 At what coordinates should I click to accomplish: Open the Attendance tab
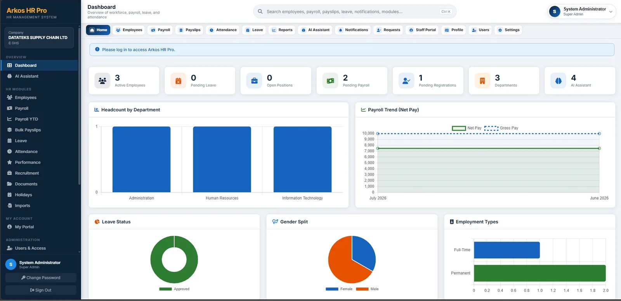[223, 30]
